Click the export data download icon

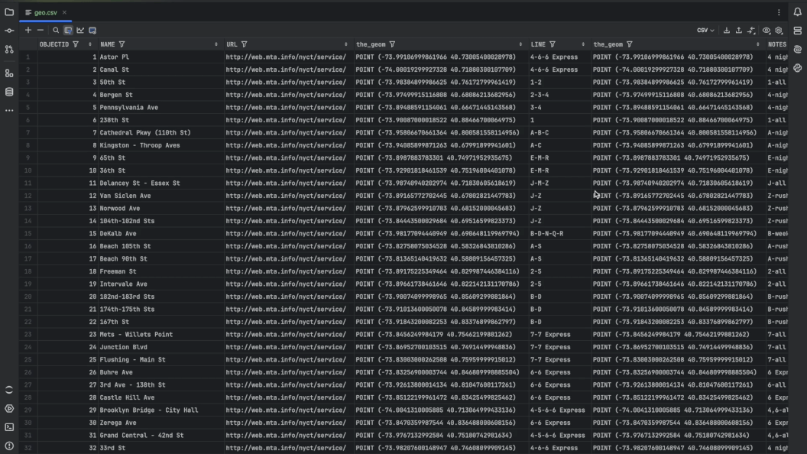click(726, 31)
